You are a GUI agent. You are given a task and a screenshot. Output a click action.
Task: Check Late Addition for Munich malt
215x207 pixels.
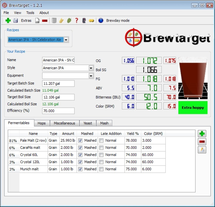pyautogui.click(x=101, y=169)
